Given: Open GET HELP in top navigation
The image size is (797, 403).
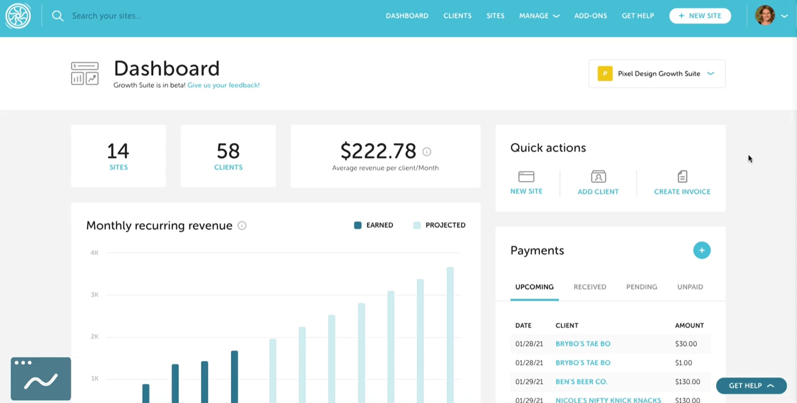Looking at the screenshot, I should [638, 16].
